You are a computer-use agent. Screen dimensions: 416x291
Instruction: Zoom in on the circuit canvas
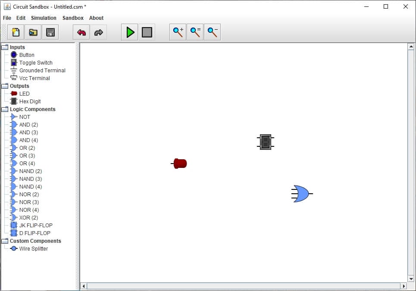178,32
